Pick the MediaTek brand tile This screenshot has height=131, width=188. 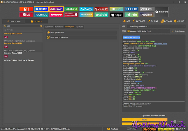[x=86, y=15]
